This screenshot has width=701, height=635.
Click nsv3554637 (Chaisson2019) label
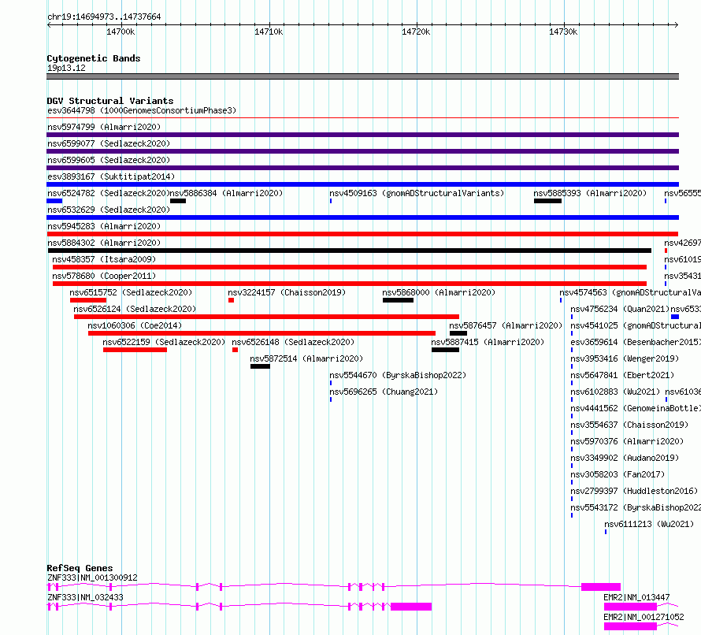coord(629,425)
